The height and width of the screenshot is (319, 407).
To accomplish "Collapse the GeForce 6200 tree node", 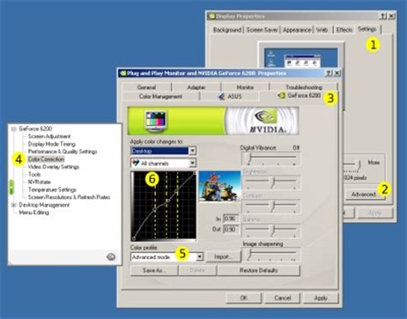I will 14,129.
